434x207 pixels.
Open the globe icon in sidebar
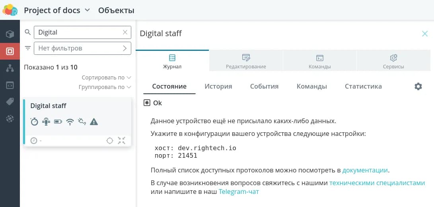click(x=10, y=118)
